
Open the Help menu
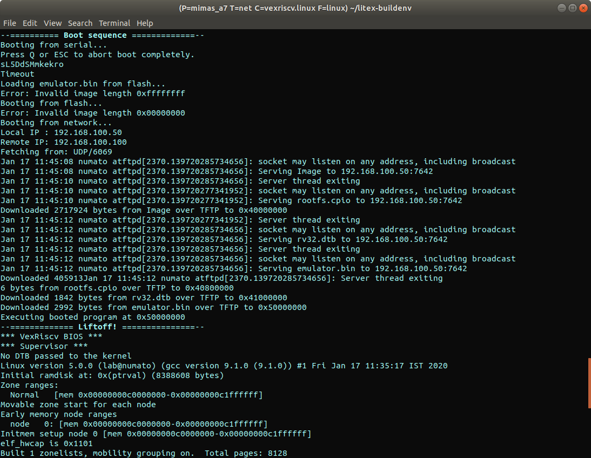(145, 23)
